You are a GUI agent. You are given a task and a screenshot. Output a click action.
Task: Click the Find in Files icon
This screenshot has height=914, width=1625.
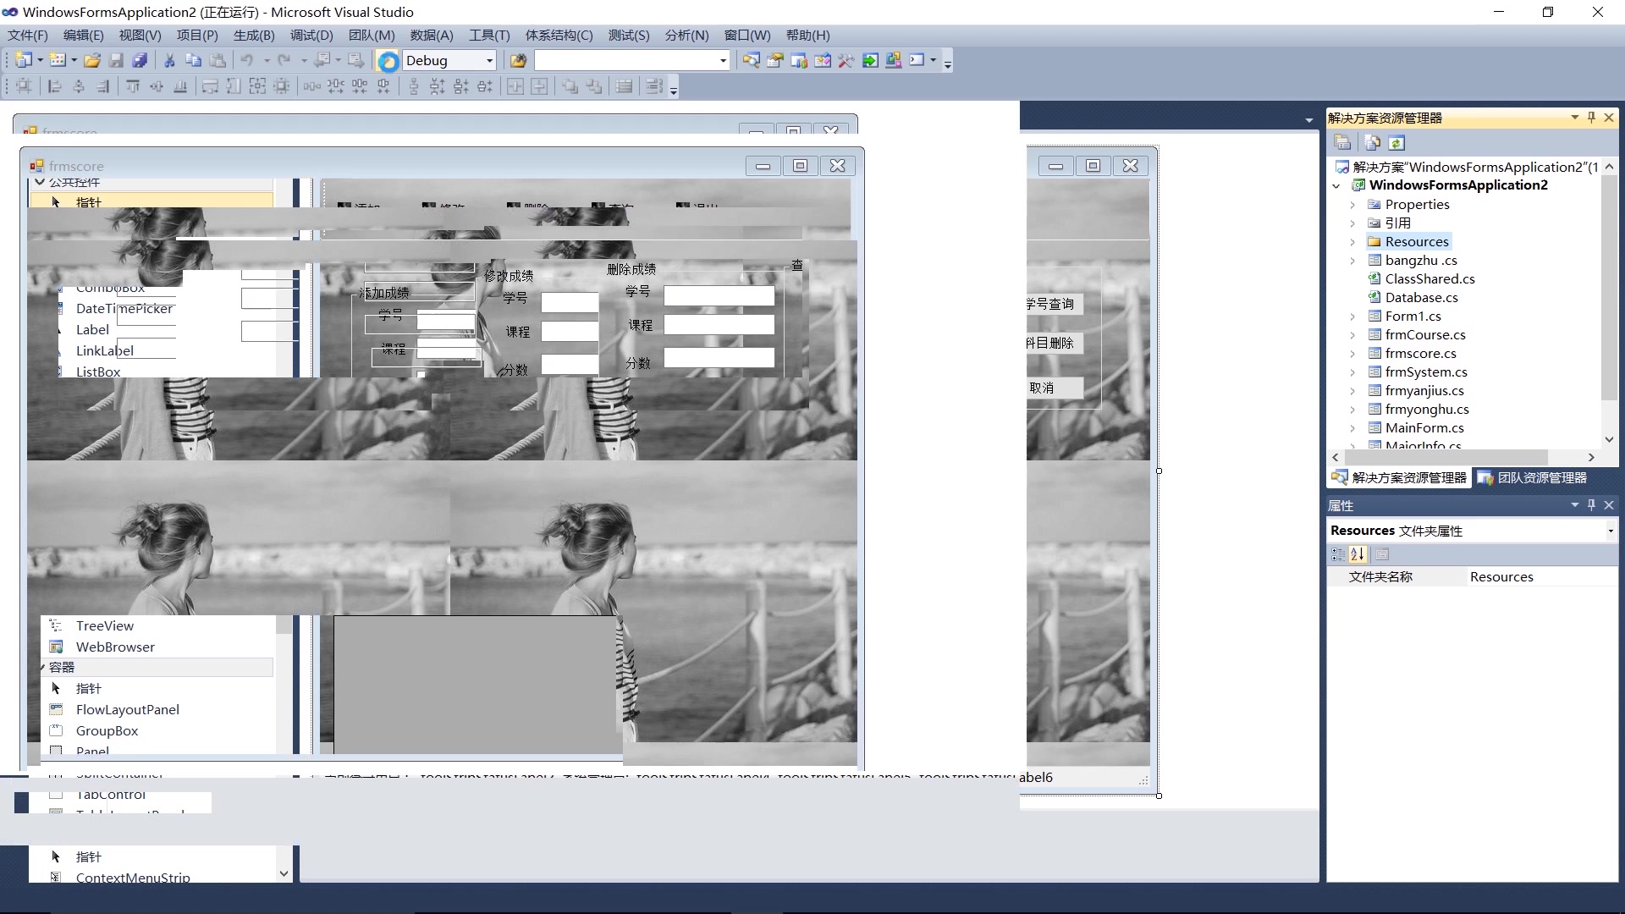(x=518, y=60)
